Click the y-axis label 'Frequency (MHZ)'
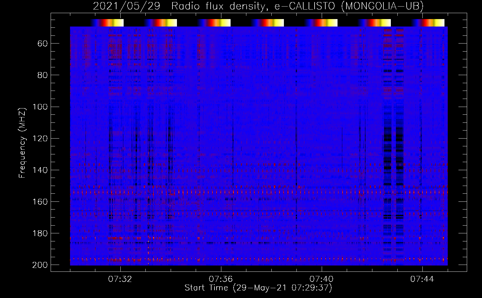Viewport: 482px width, 298px height. 22,143
